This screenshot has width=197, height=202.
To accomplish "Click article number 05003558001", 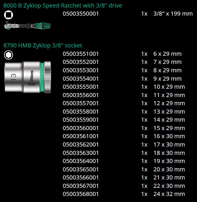I will point(81,112).
